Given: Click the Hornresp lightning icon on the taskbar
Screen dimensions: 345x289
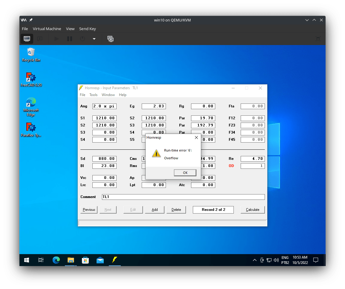Looking at the screenshot, I should point(115,260).
